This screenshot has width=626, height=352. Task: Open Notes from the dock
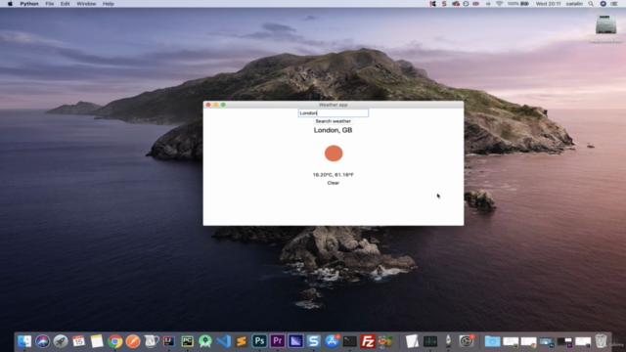coord(97,341)
